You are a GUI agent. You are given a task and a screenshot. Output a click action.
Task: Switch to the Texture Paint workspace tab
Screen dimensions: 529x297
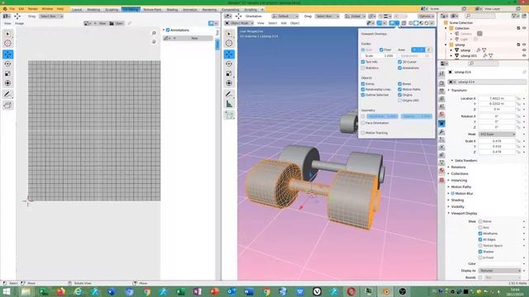[x=152, y=9]
